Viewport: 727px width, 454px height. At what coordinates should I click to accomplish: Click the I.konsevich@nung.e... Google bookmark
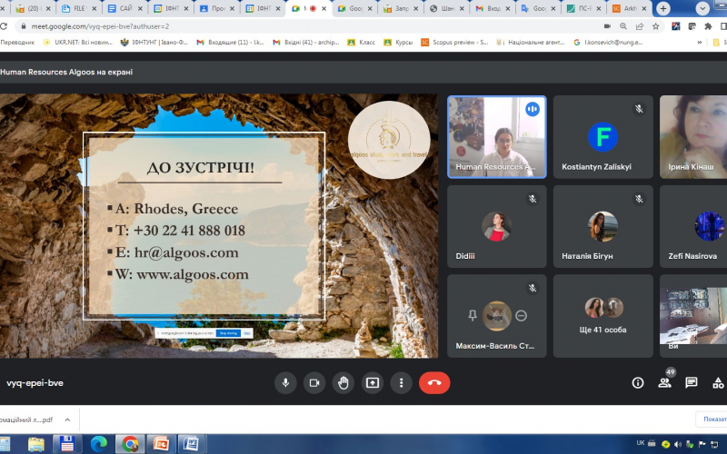pos(608,42)
